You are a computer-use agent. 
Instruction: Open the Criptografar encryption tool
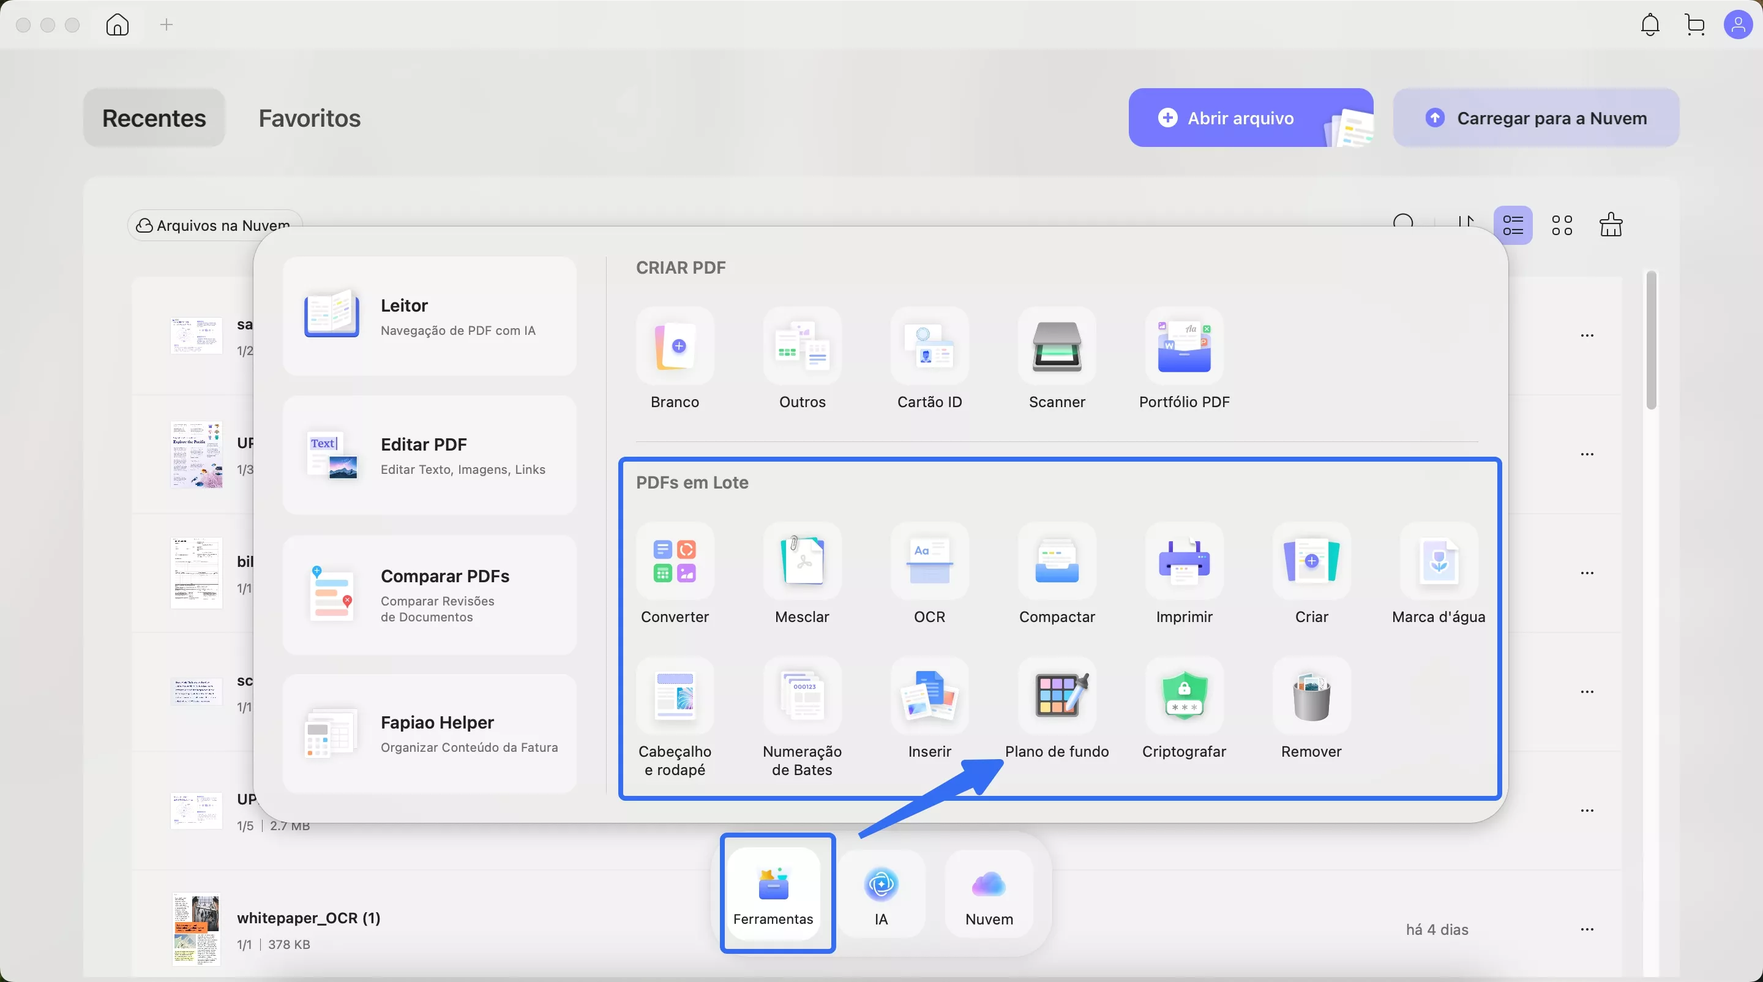click(x=1183, y=696)
